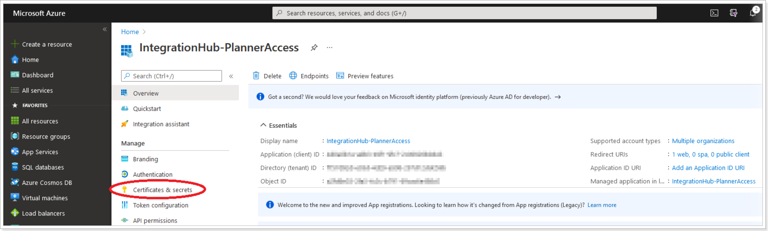The height and width of the screenshot is (231, 768).
Task: Click Create a resource plus icon
Action: tap(15, 44)
